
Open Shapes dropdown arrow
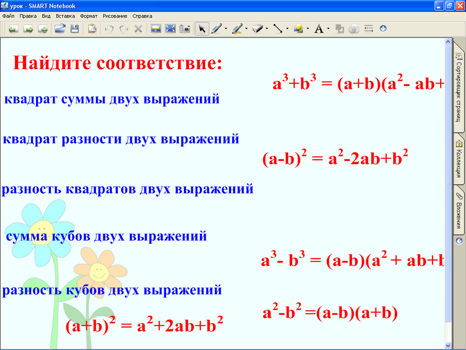click(x=308, y=29)
